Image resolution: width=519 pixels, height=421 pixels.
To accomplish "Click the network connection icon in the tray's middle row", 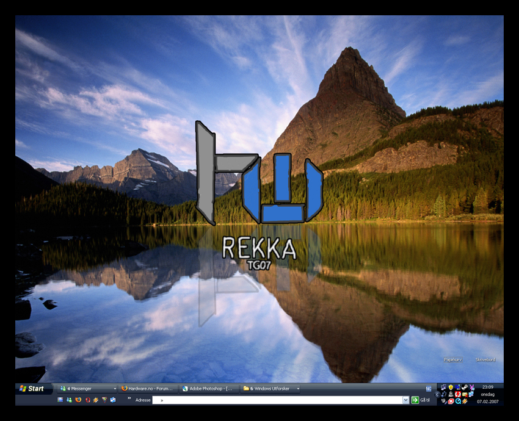I will pos(471,394).
